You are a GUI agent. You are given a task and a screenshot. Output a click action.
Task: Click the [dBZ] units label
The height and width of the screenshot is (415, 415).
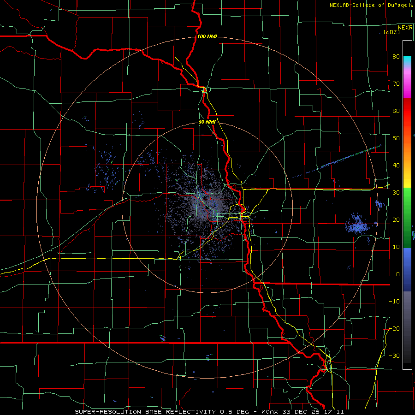pos(391,32)
